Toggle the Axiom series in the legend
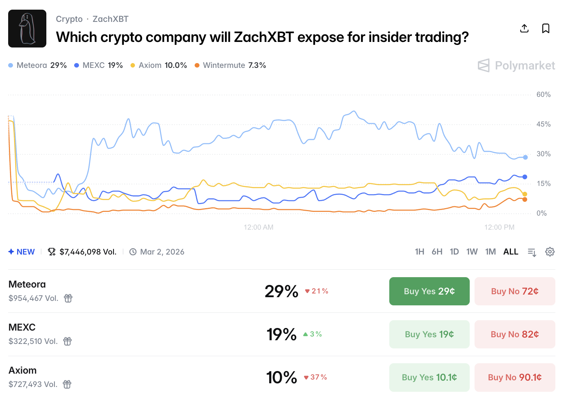The width and height of the screenshot is (565, 397). 132,65
